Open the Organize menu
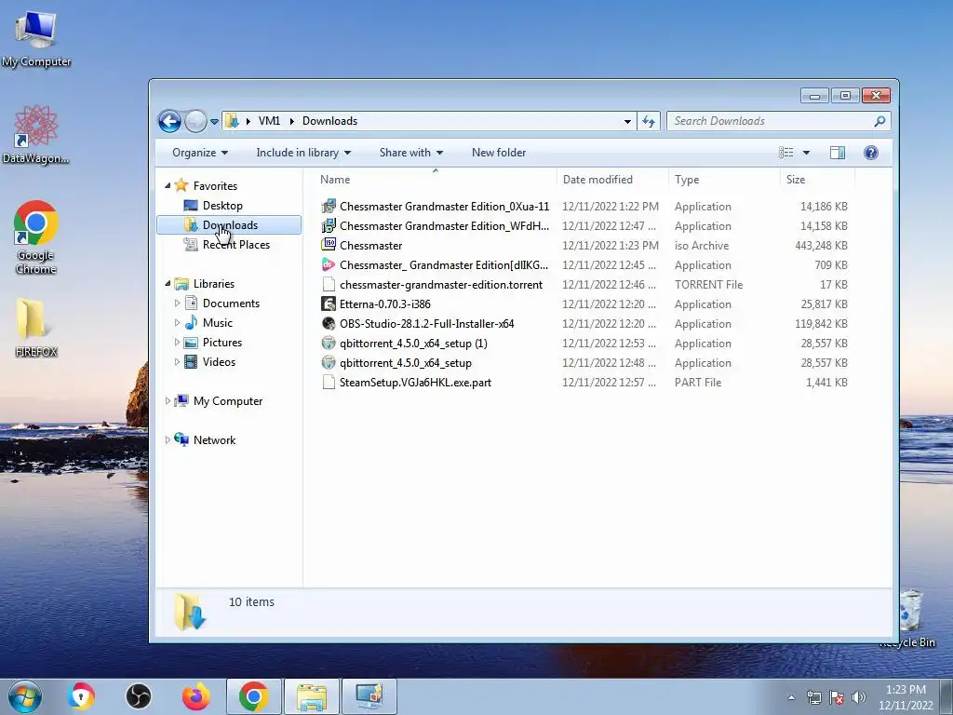953x715 pixels. 200,153
